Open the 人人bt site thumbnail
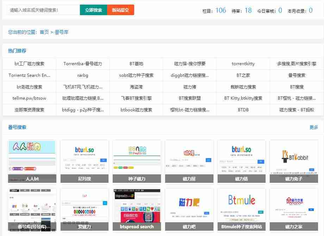 (x=32, y=162)
